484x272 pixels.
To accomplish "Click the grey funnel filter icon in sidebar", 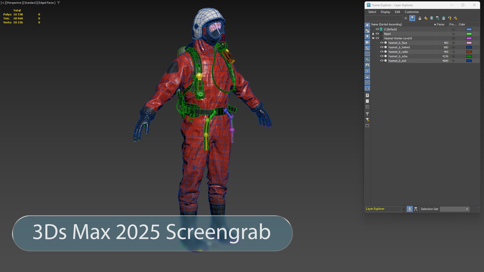I will 367,114.
